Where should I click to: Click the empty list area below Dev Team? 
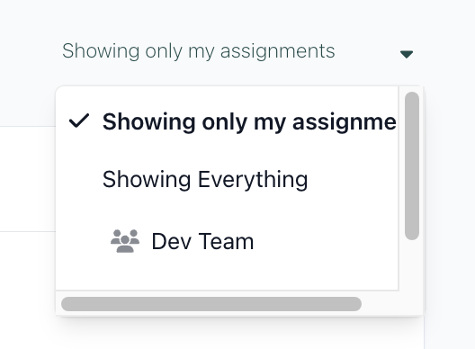[x=228, y=281]
